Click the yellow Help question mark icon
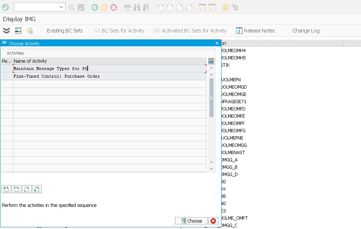The image size is (361, 229). pos(225,8)
